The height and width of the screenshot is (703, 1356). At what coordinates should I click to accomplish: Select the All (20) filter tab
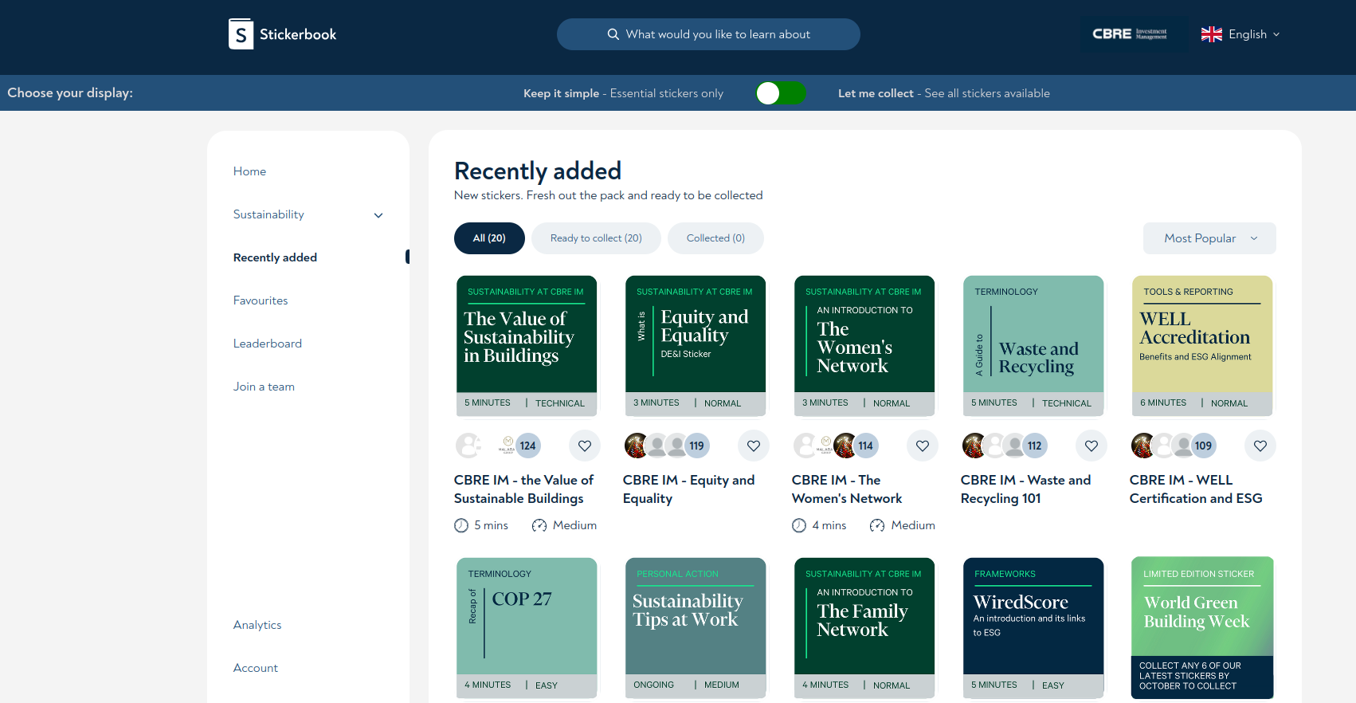pos(489,238)
